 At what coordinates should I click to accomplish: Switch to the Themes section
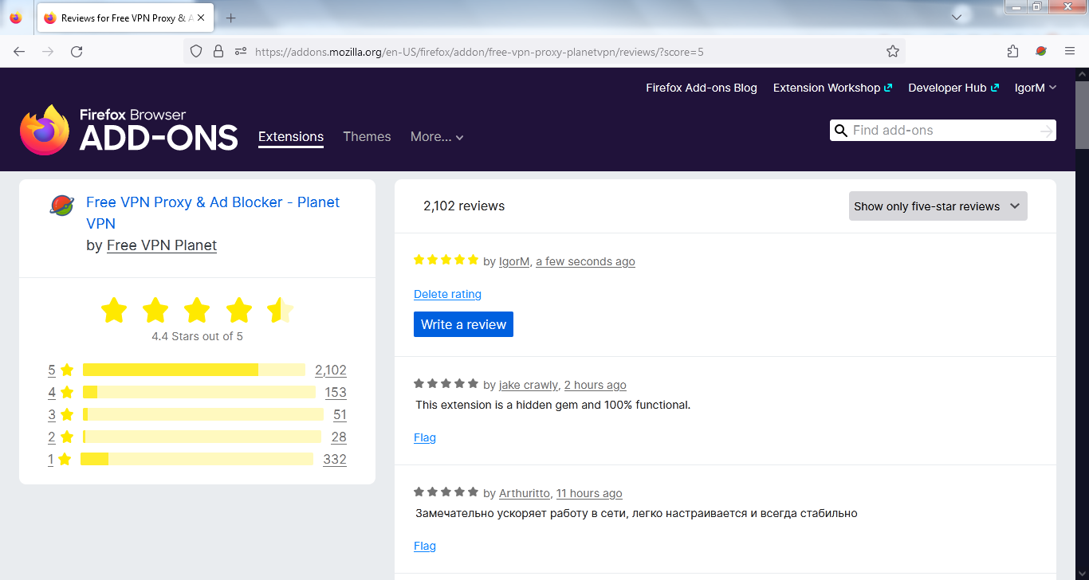point(367,137)
